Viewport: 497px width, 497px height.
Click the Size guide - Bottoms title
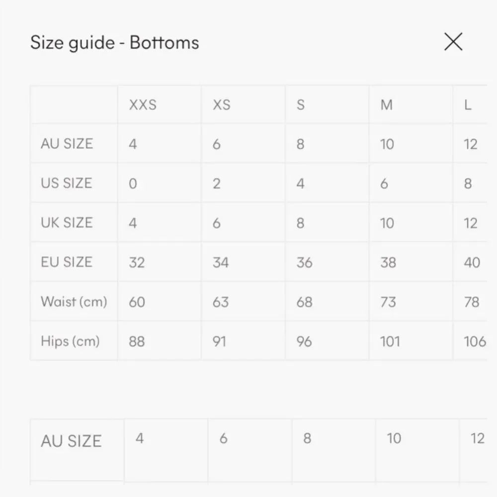(x=115, y=42)
